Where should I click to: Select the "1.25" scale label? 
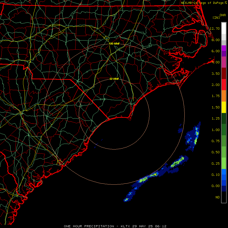(216, 119)
